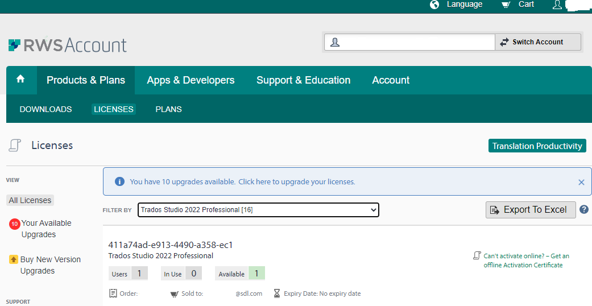Image resolution: width=592 pixels, height=306 pixels.
Task: Click the Users count value 1
Action: click(x=139, y=273)
